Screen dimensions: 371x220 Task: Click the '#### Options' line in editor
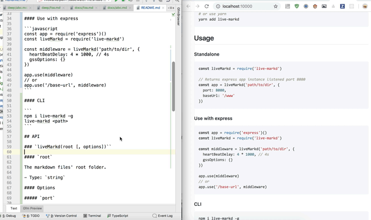tap(40, 188)
